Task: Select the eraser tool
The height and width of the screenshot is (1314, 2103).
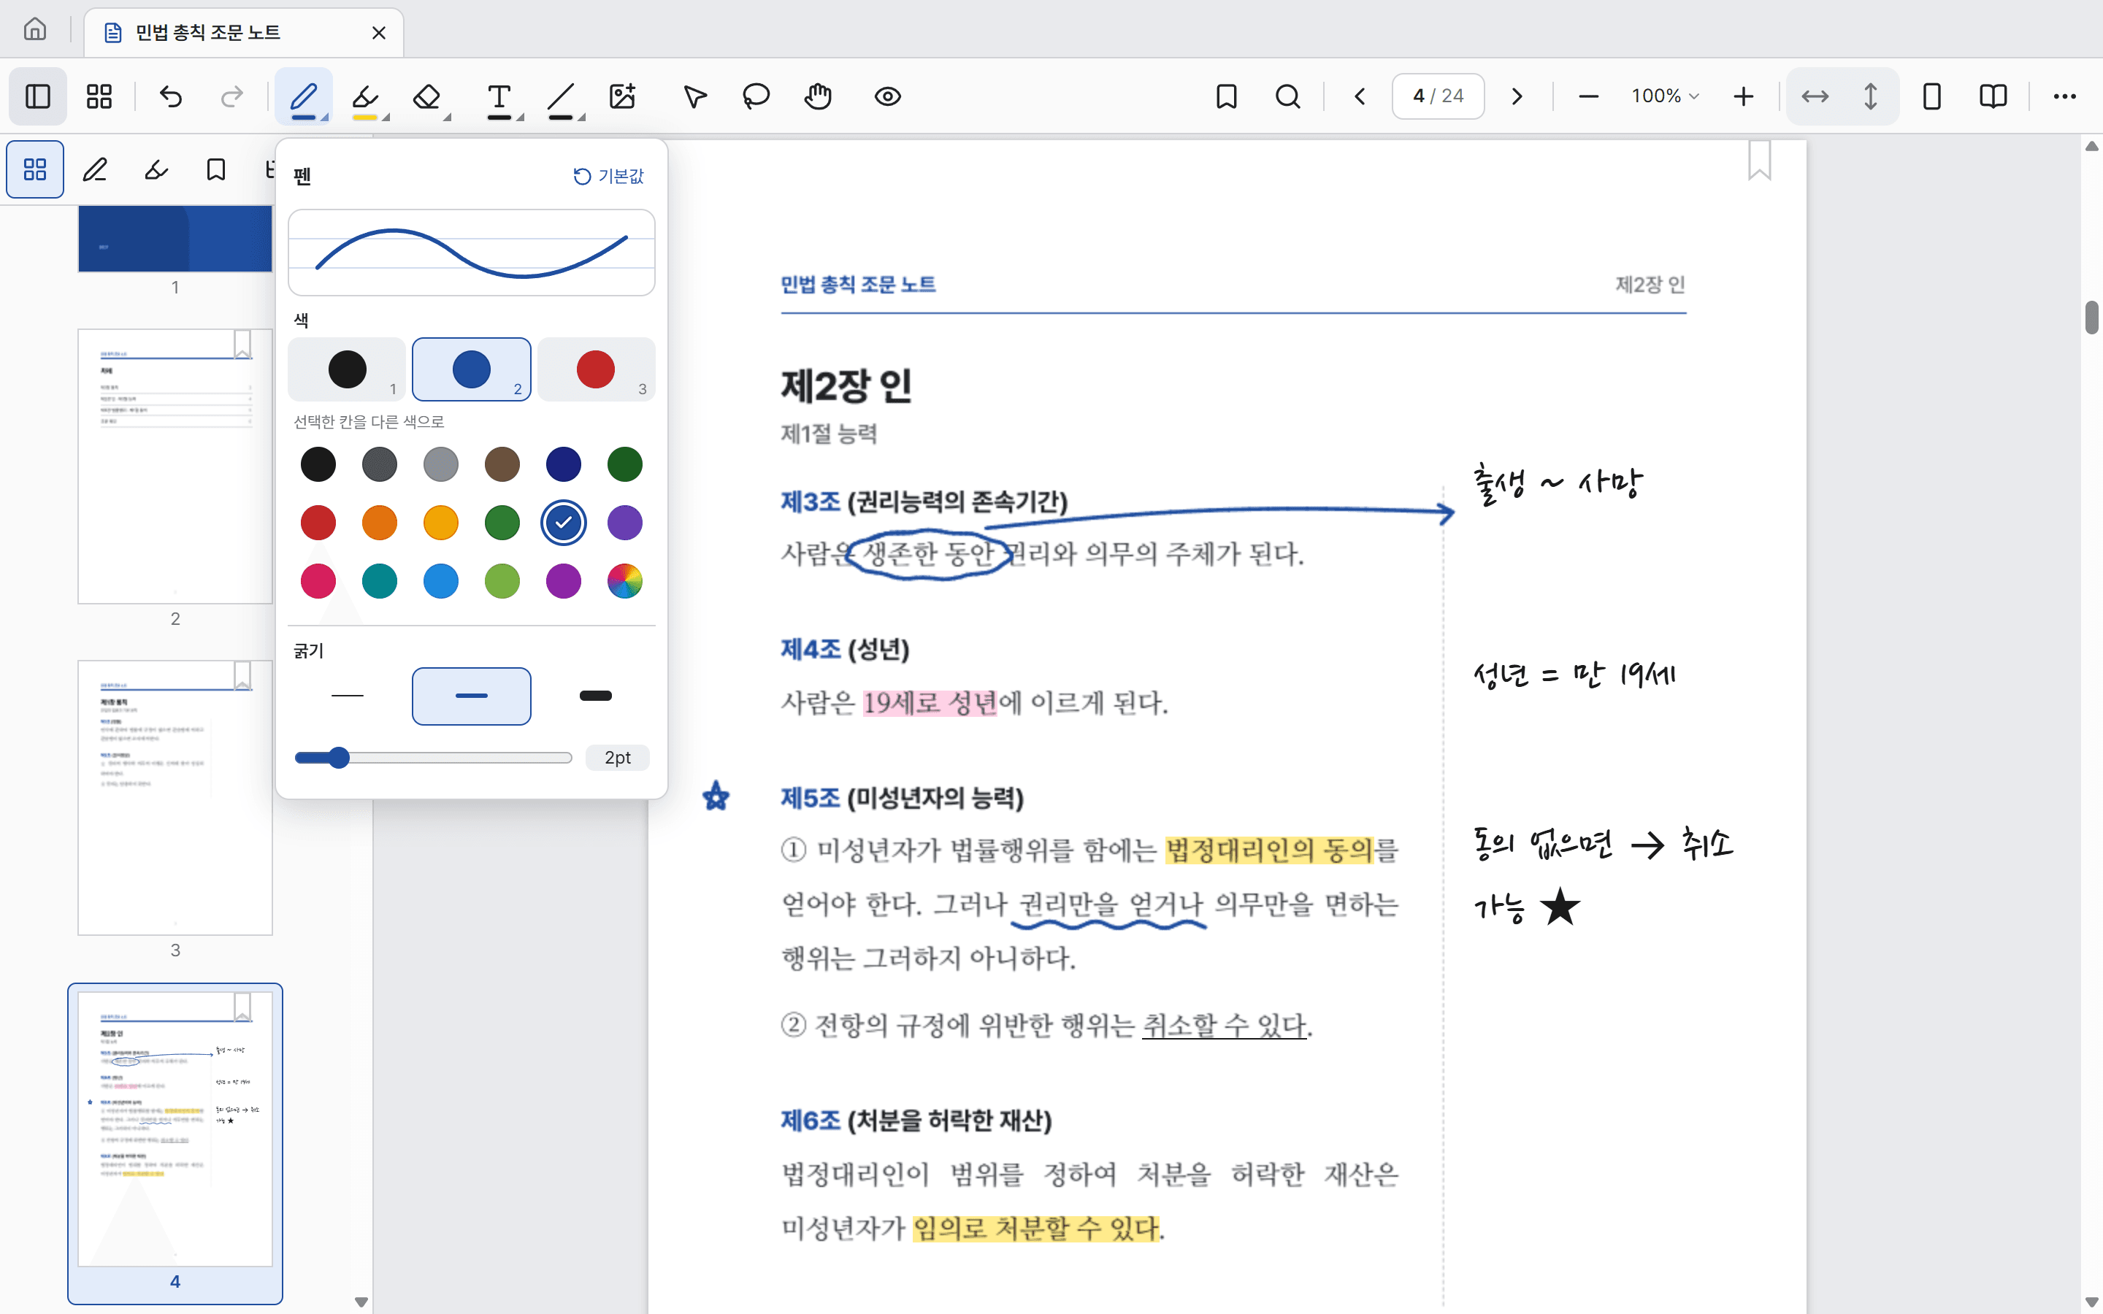Action: [426, 96]
